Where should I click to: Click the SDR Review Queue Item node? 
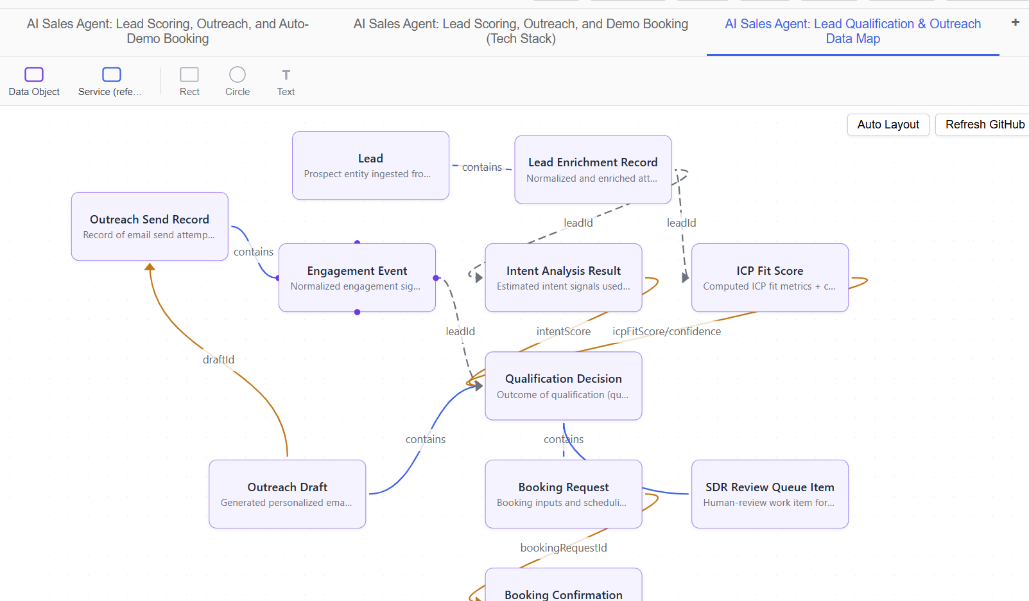[x=769, y=494]
